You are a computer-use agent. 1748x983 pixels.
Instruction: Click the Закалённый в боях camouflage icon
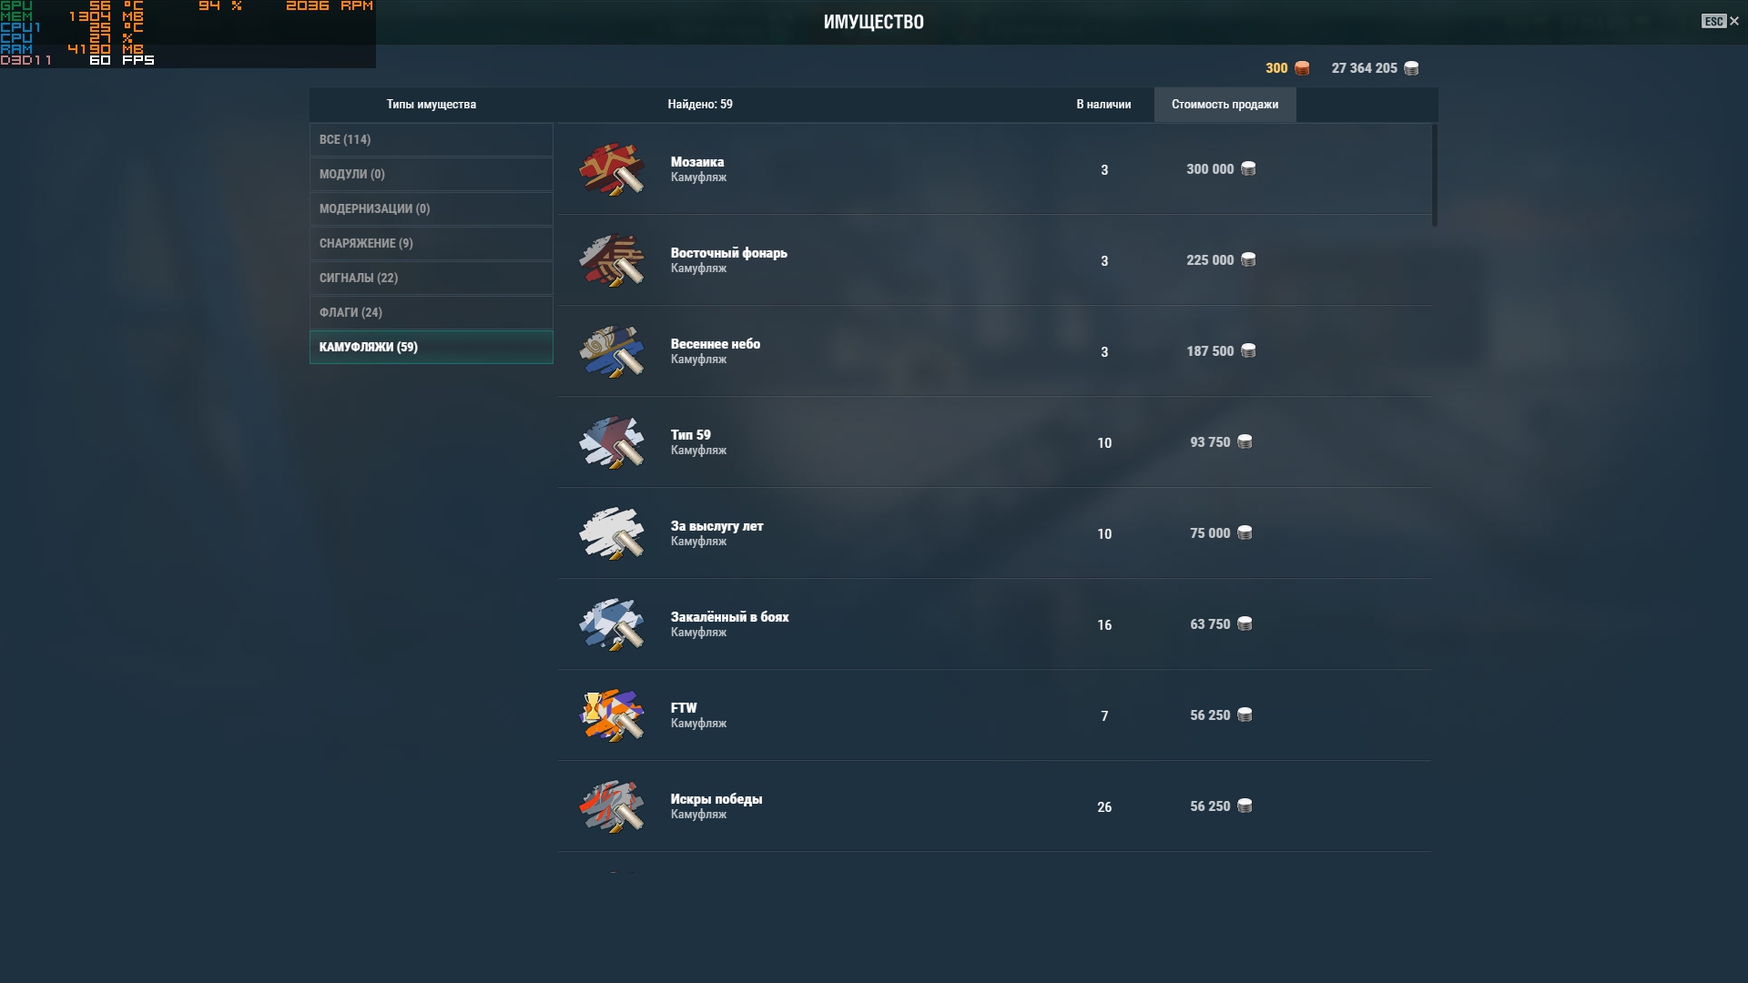click(612, 623)
